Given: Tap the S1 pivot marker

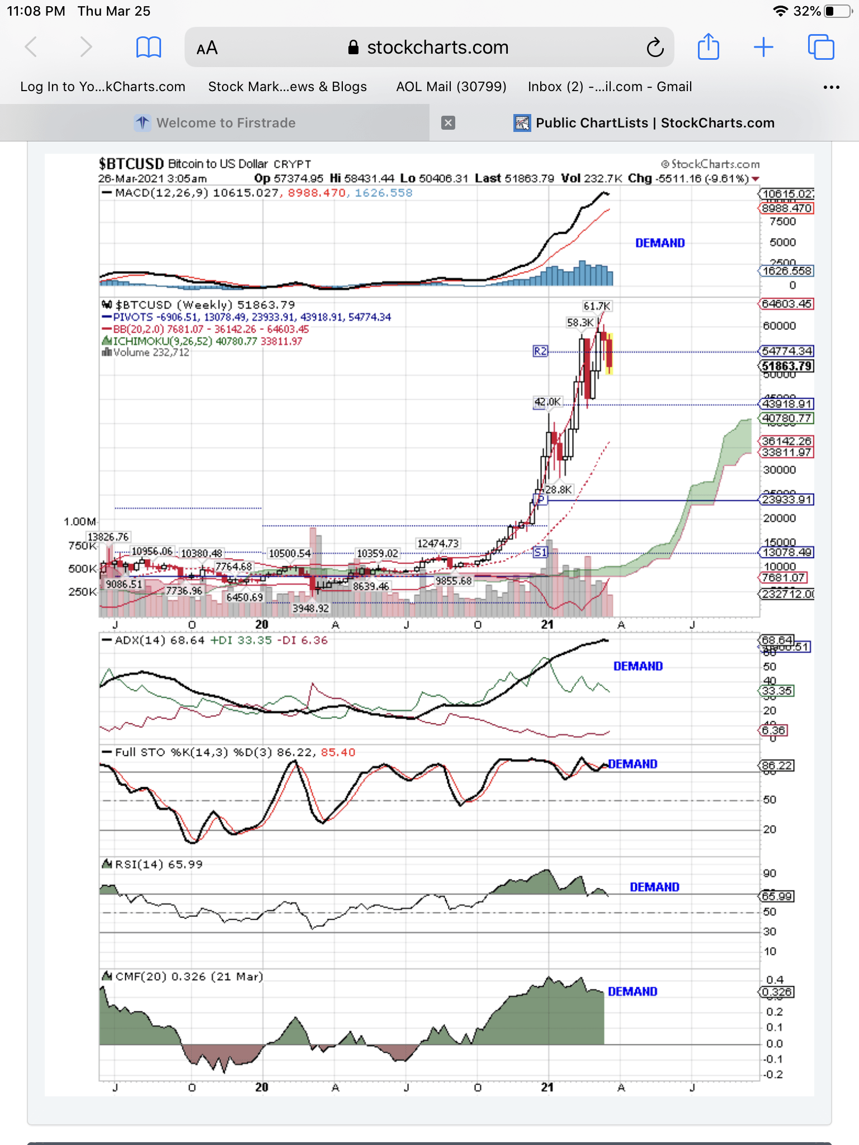Looking at the screenshot, I should click(540, 552).
